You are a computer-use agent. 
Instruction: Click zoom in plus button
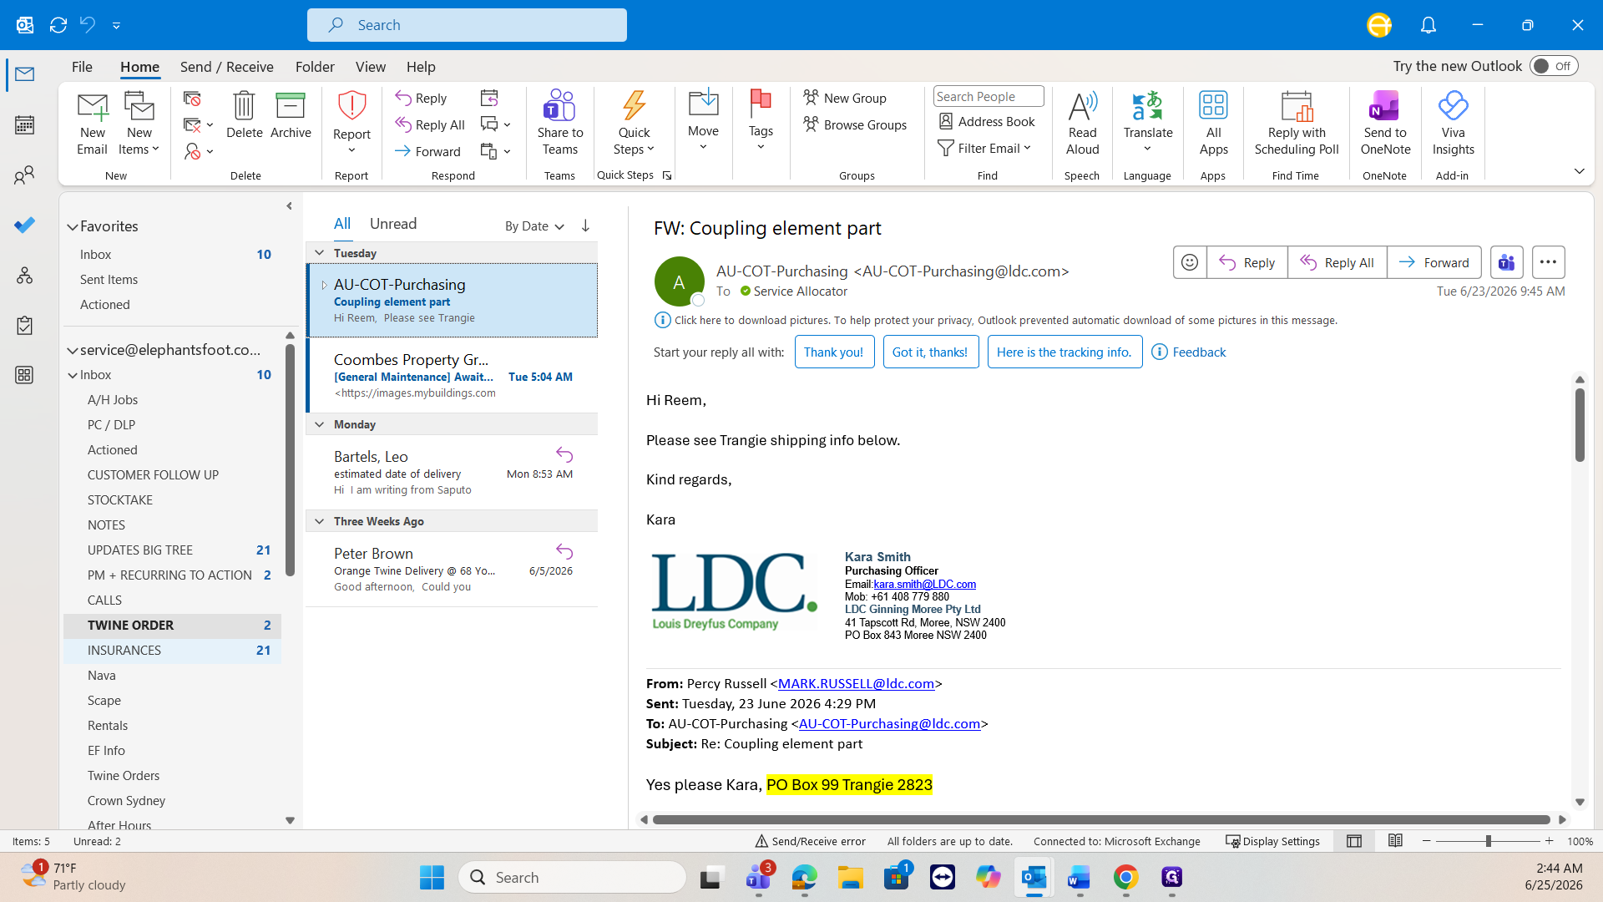click(x=1550, y=841)
